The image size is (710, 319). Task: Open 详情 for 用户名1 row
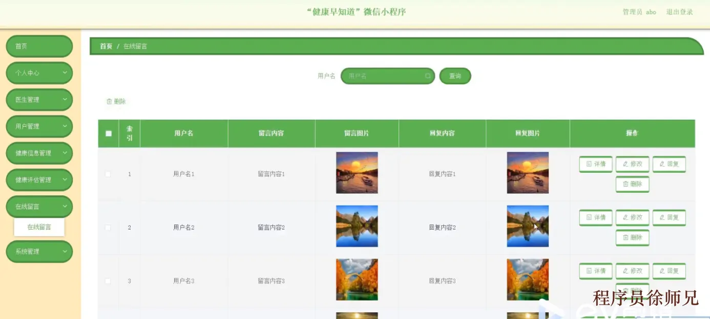point(596,164)
